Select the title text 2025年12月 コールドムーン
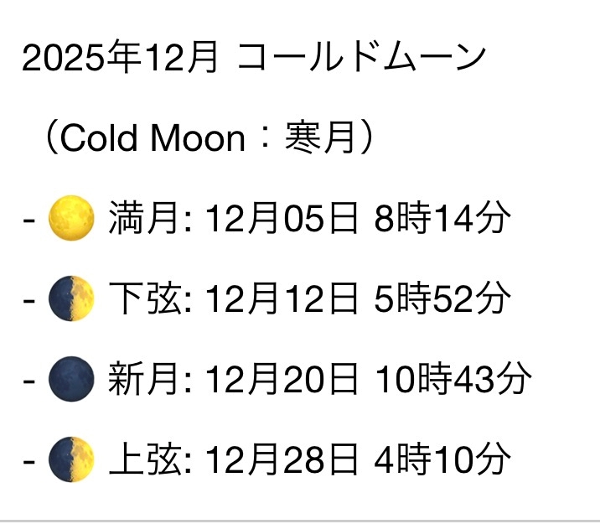This screenshot has height=524, width=600. [x=254, y=58]
